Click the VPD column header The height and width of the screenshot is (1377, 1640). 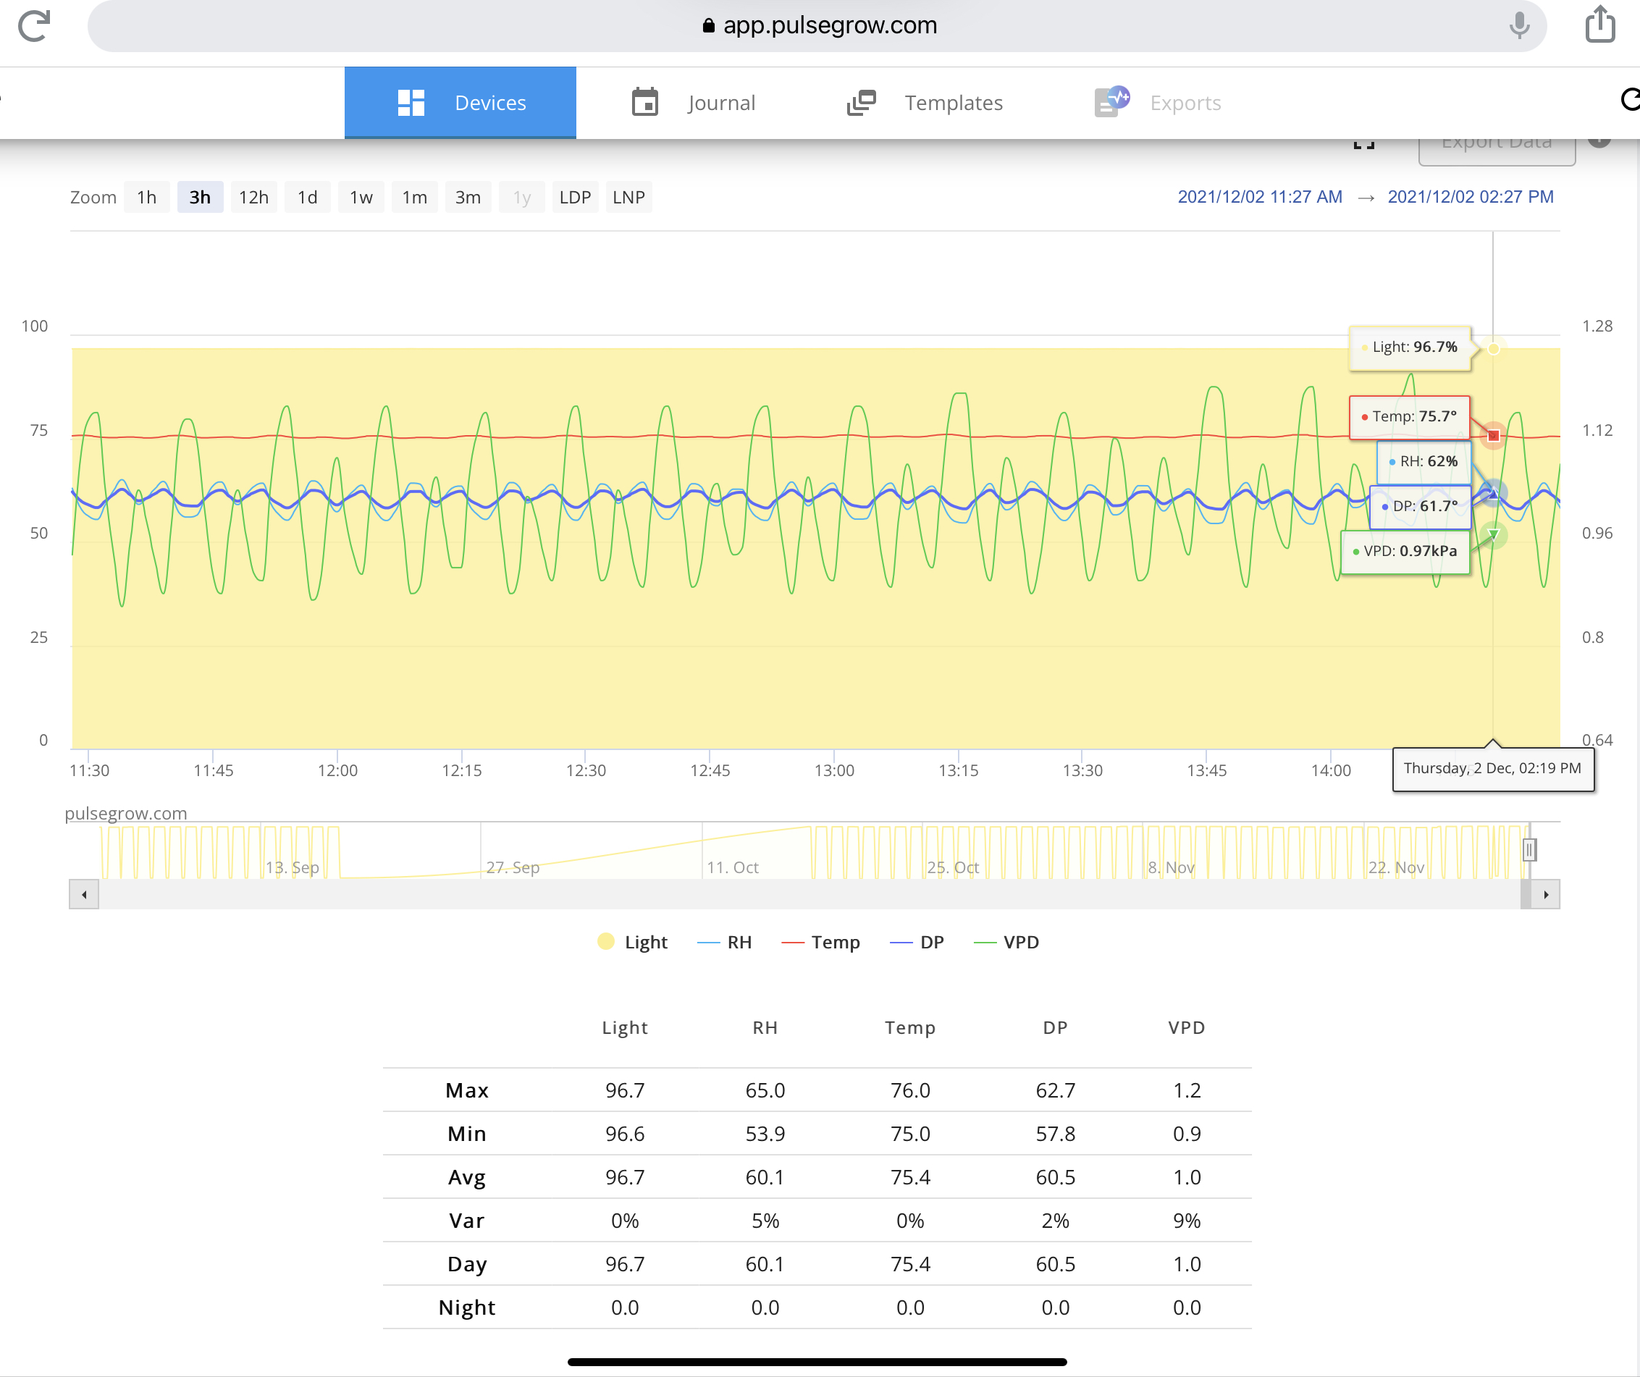click(x=1187, y=1028)
